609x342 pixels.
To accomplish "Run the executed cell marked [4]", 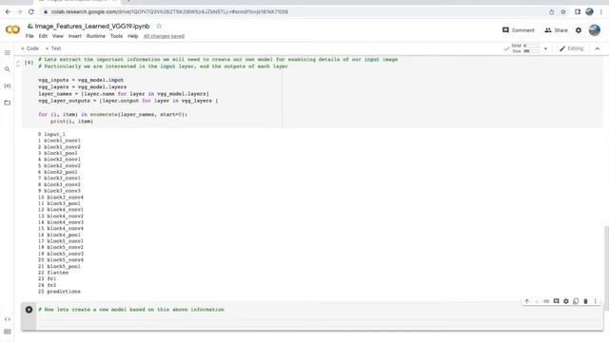I will point(29,63).
